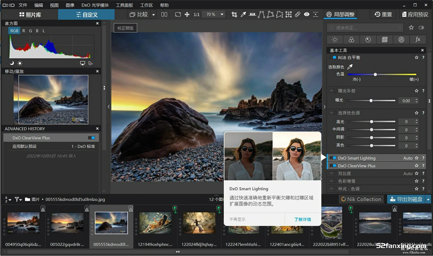Toggle the DxO ClearView Plus switch

point(333,166)
